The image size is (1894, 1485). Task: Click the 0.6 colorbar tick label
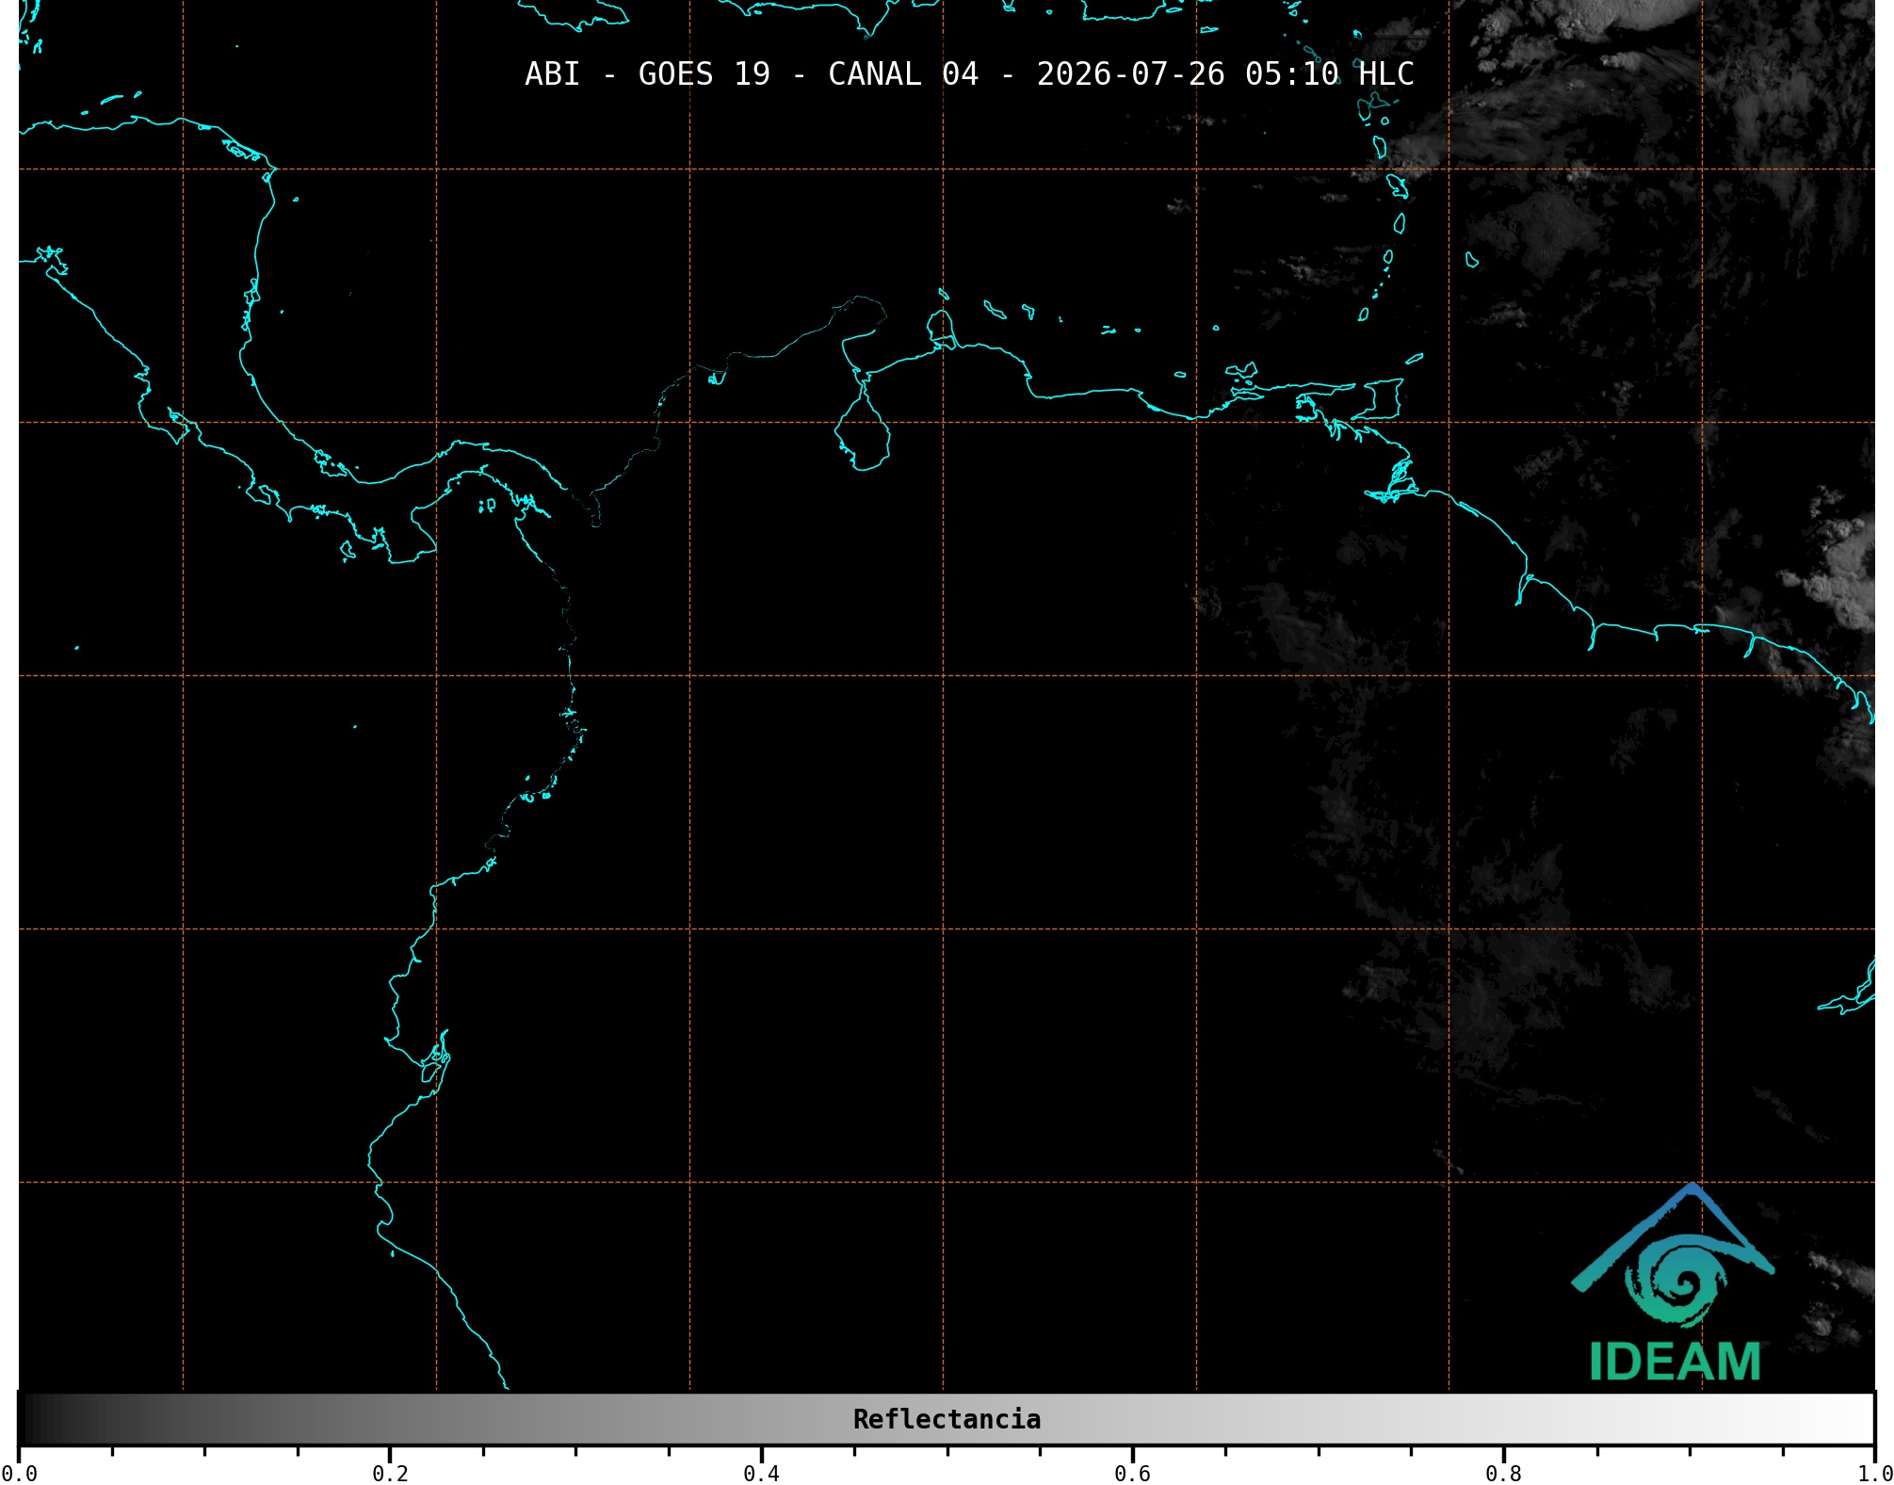pyautogui.click(x=1132, y=1473)
